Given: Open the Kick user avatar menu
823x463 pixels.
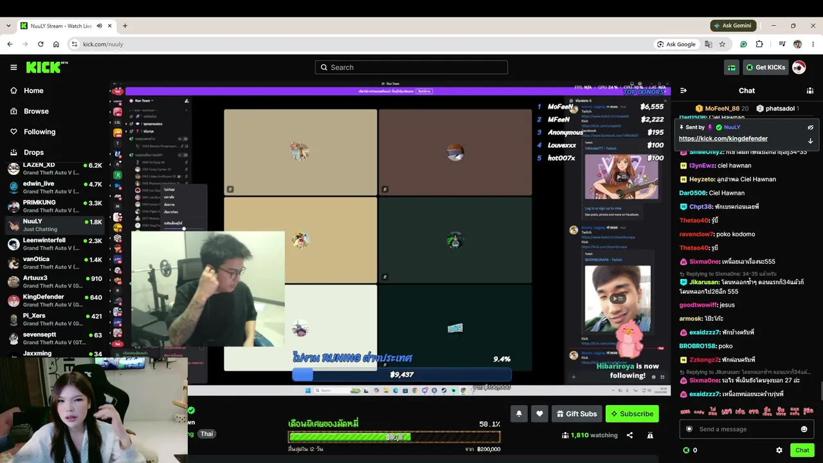Looking at the screenshot, I should (x=799, y=68).
